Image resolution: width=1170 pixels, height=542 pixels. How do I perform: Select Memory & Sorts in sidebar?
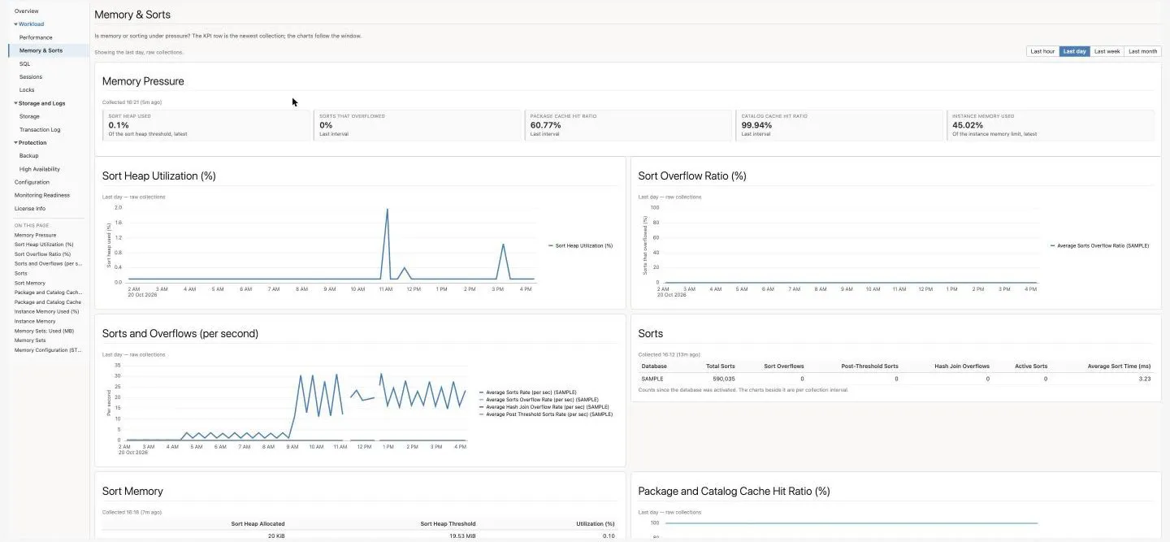click(49, 50)
